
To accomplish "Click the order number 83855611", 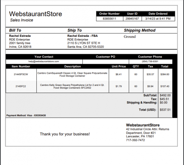I will [x=109, y=19].
